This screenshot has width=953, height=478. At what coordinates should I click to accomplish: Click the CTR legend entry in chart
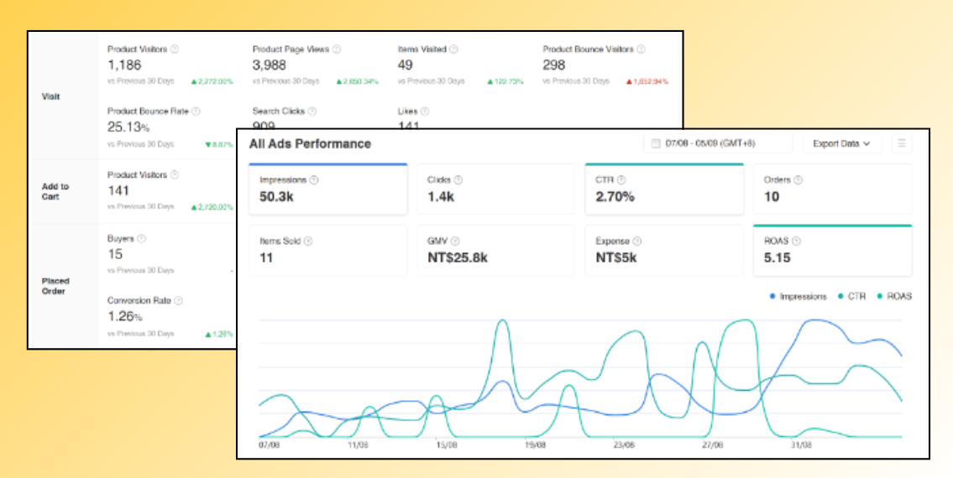click(852, 297)
